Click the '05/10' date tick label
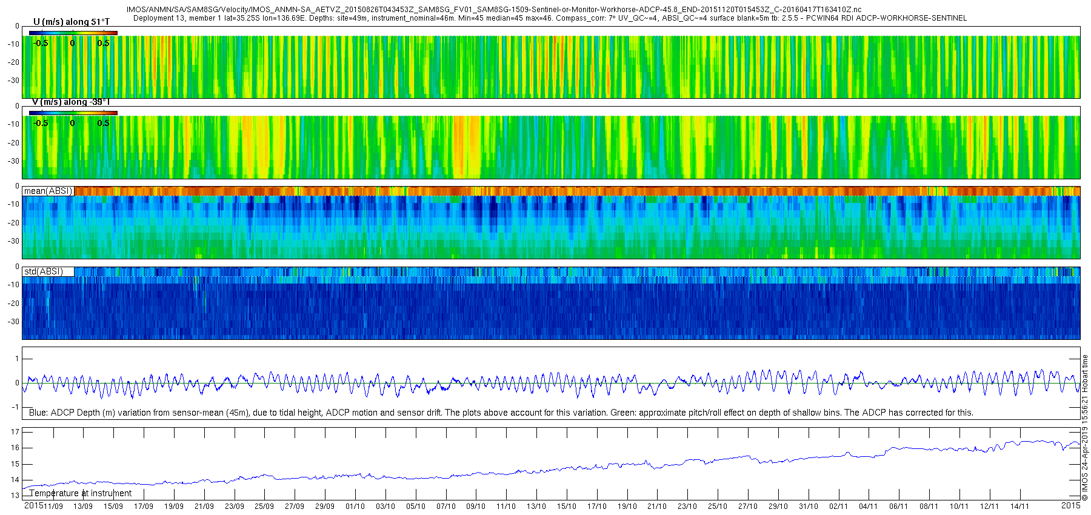This screenshot has height=515, width=1091. (416, 507)
